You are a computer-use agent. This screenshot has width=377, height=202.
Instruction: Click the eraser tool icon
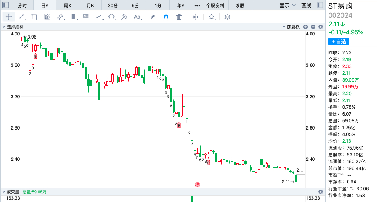[153, 17]
